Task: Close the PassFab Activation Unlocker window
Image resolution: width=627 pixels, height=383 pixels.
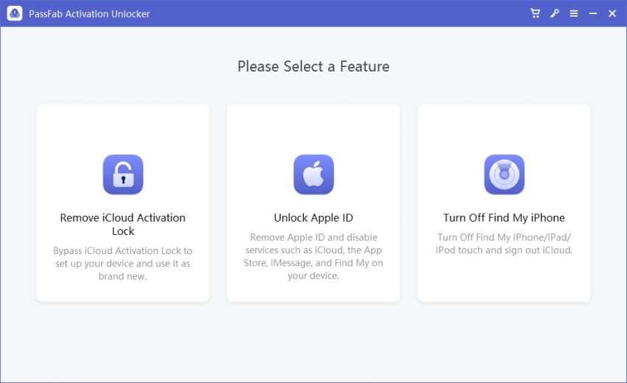Action: click(x=612, y=13)
